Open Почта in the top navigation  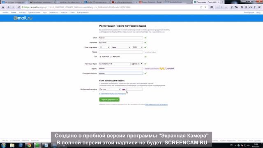[14, 13]
